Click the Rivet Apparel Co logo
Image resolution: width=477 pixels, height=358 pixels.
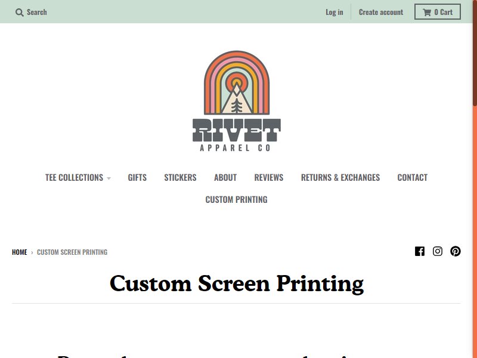point(236,101)
